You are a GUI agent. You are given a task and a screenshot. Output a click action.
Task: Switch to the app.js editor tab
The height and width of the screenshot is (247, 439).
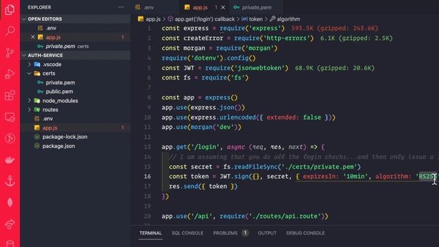pyautogui.click(x=200, y=8)
